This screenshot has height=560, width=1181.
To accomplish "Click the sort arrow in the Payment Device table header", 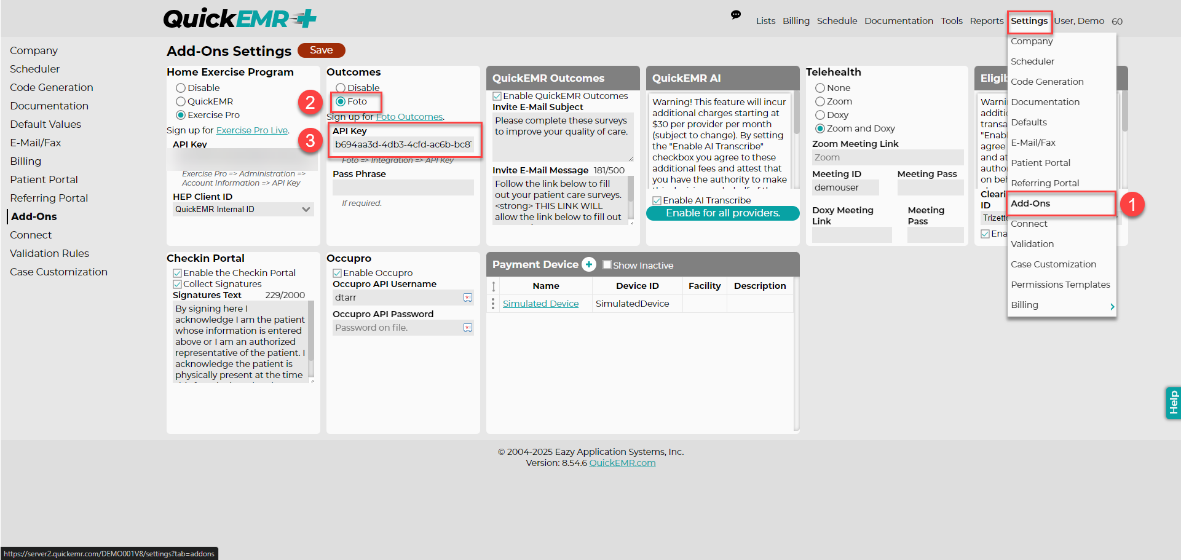I will click(x=493, y=286).
